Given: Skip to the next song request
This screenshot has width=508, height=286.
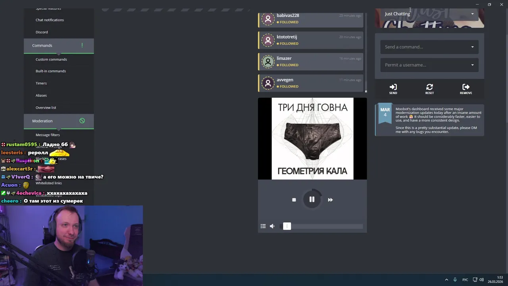Looking at the screenshot, I should (x=330, y=200).
